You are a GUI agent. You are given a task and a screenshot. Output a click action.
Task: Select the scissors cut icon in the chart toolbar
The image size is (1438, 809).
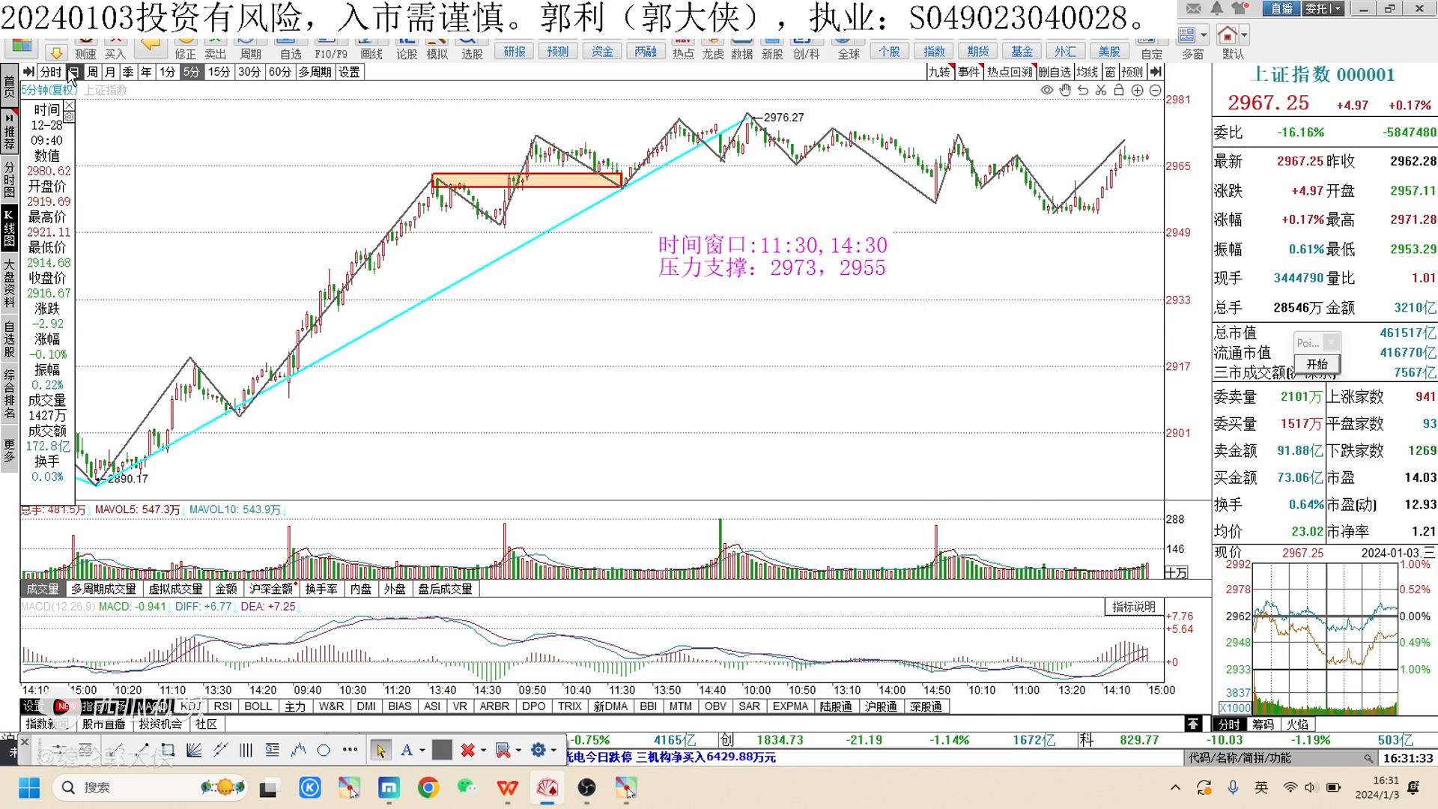coord(1101,90)
